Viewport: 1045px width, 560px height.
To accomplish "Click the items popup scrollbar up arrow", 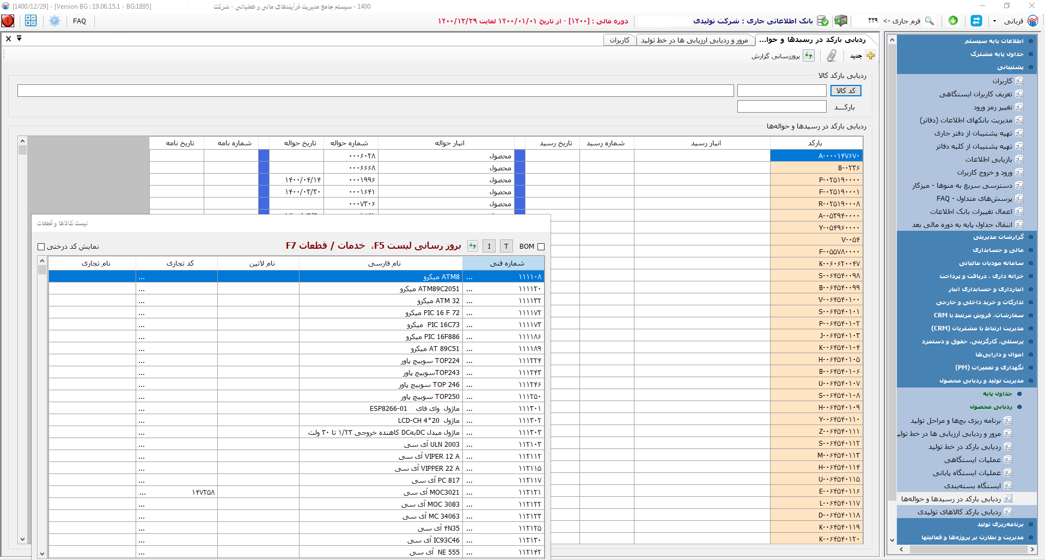I will (42, 261).
